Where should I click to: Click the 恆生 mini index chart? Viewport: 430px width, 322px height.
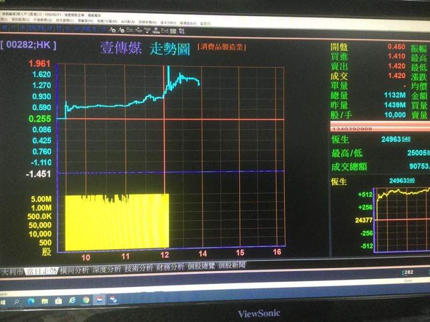coord(401,220)
